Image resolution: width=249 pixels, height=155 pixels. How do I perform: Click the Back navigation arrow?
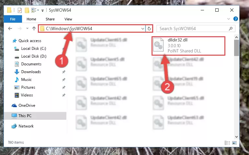pyautogui.click(x=10, y=28)
